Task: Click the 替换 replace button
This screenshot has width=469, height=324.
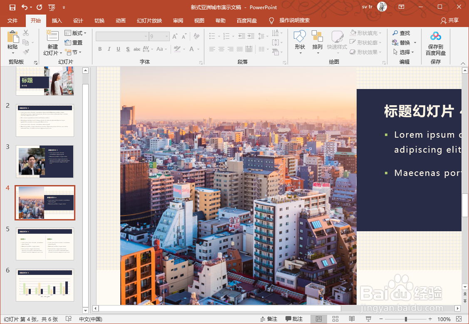Action: pyautogui.click(x=401, y=42)
